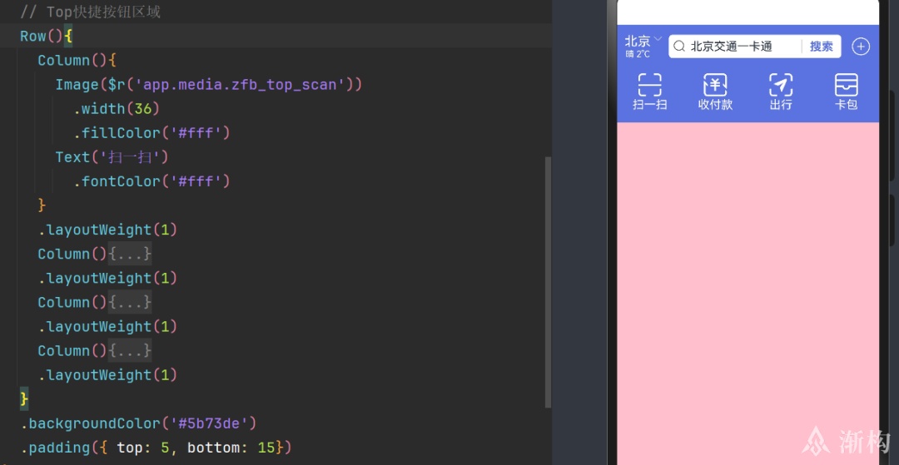The height and width of the screenshot is (465, 899).
Task: Click the Row() opening brace
Action: (68, 36)
